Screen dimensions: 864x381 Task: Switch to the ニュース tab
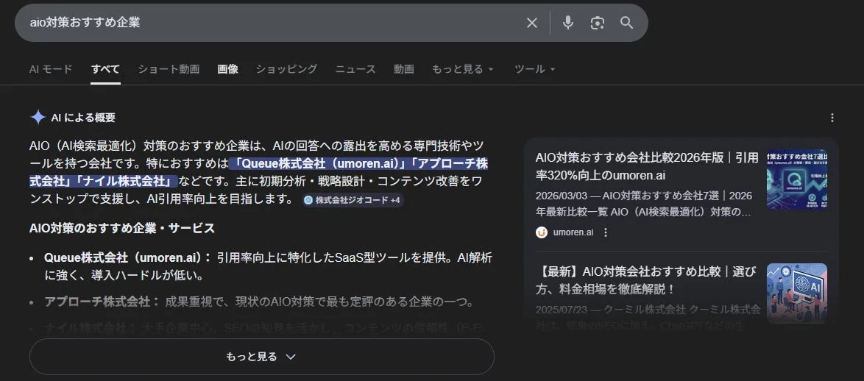click(x=355, y=69)
